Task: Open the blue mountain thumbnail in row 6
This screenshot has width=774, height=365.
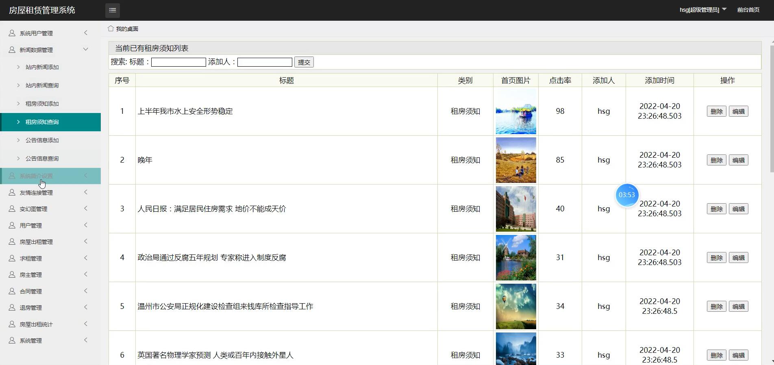Action: coord(516,349)
